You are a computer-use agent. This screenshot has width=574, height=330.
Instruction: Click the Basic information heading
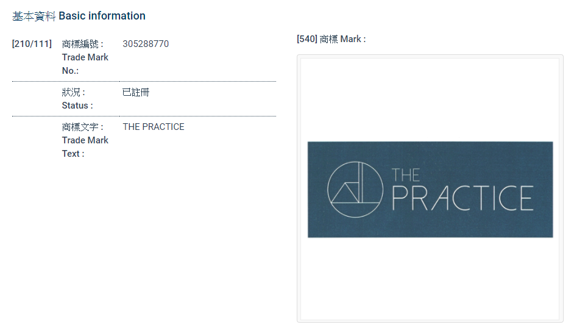click(x=102, y=16)
